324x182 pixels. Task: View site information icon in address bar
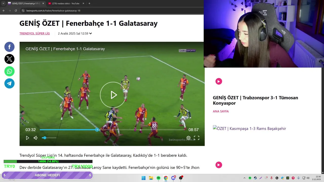(x=23, y=11)
